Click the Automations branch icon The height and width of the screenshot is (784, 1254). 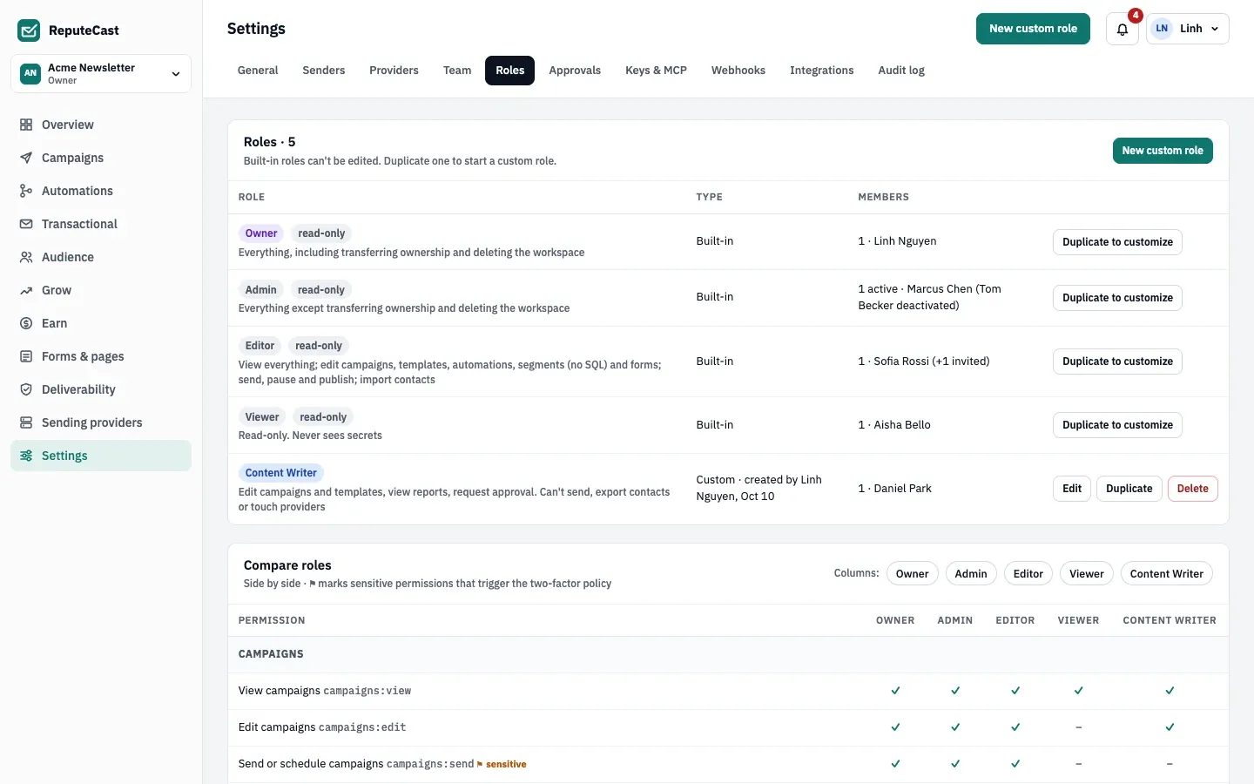click(26, 191)
